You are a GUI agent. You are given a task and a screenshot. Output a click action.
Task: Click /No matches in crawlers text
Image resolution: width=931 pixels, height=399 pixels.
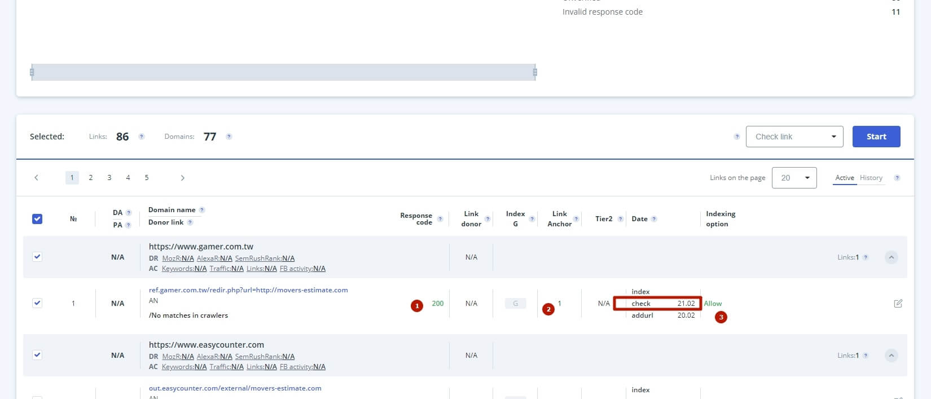[188, 315]
